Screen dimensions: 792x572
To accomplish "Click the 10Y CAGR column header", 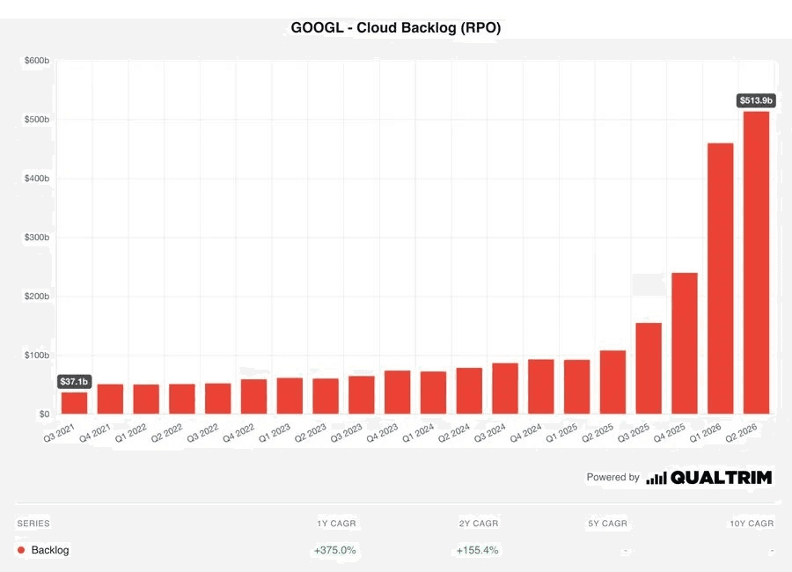I will pos(752,524).
